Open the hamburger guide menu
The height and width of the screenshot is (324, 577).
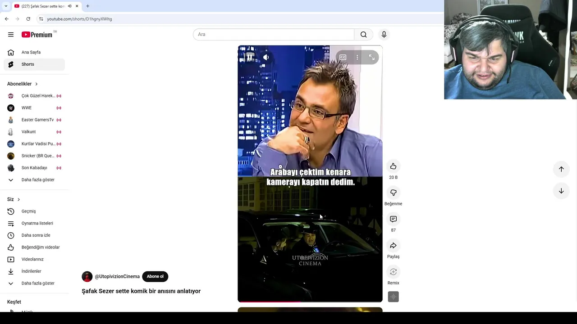[11, 35]
